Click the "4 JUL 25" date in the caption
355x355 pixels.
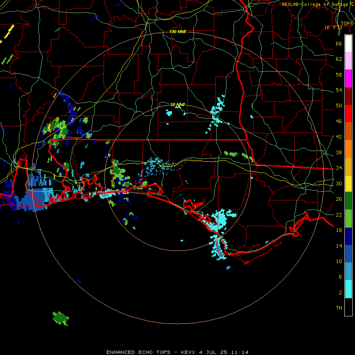point(213,352)
